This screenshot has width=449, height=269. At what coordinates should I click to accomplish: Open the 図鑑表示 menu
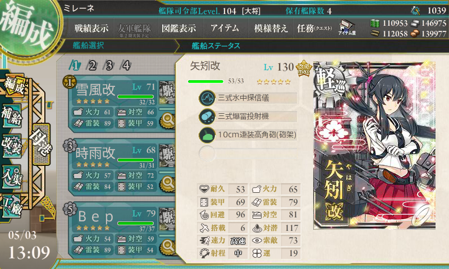[x=178, y=28]
